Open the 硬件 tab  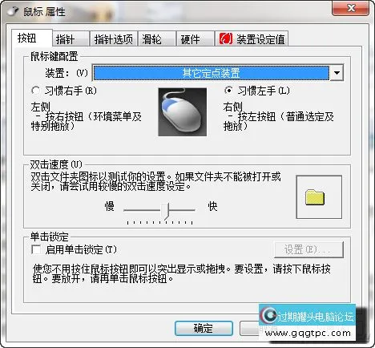(196, 39)
